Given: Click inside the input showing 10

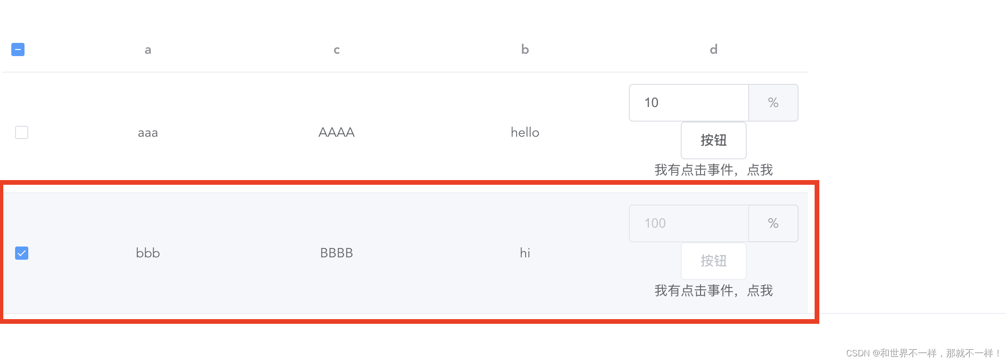Looking at the screenshot, I should point(688,102).
